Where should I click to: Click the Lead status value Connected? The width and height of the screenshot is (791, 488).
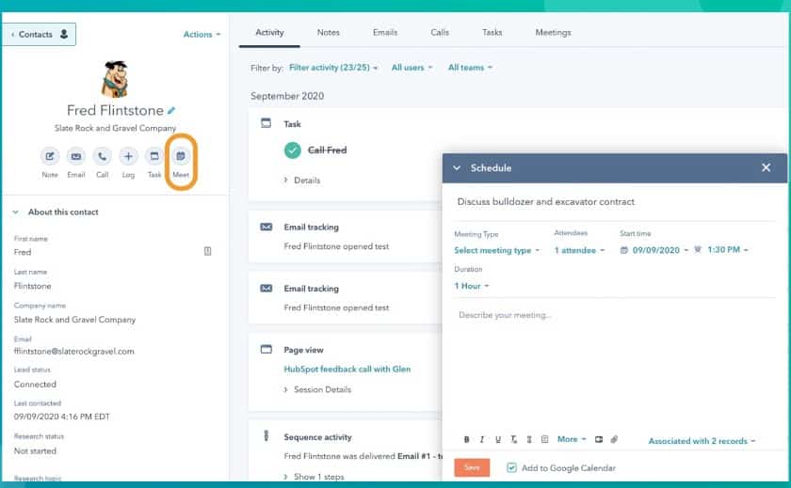coord(35,385)
